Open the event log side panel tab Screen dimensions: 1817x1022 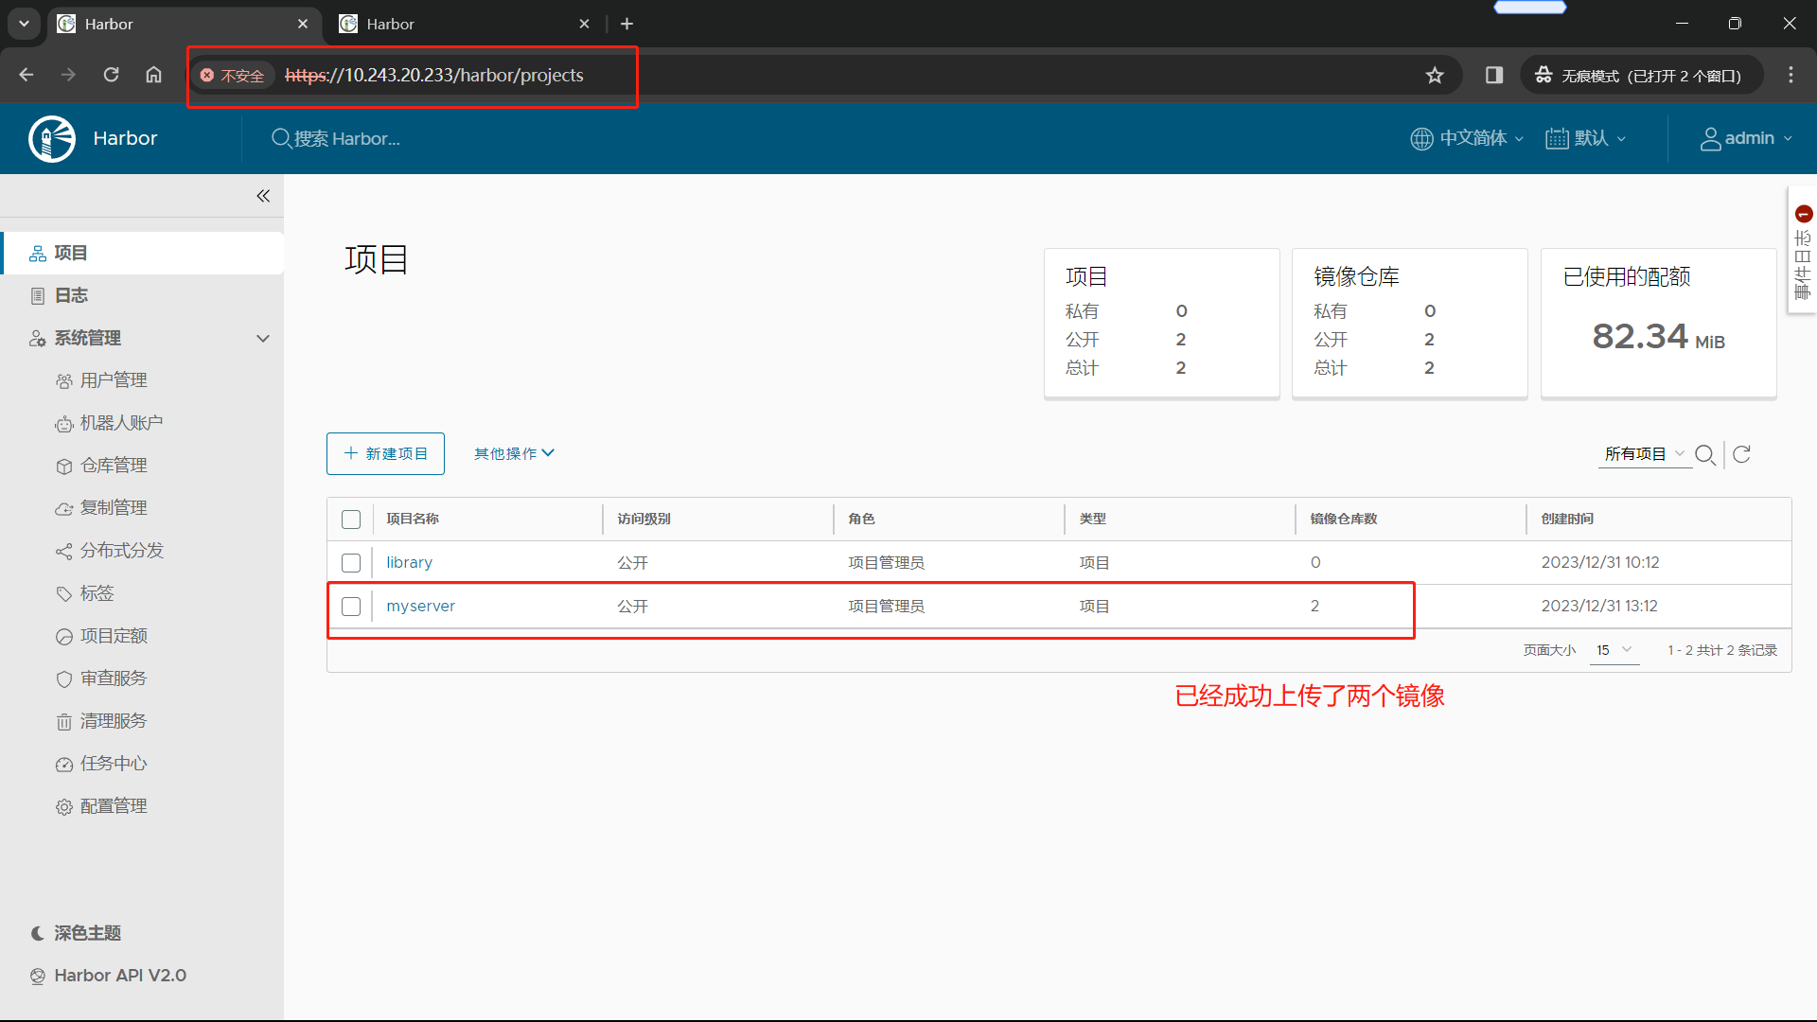click(1803, 251)
